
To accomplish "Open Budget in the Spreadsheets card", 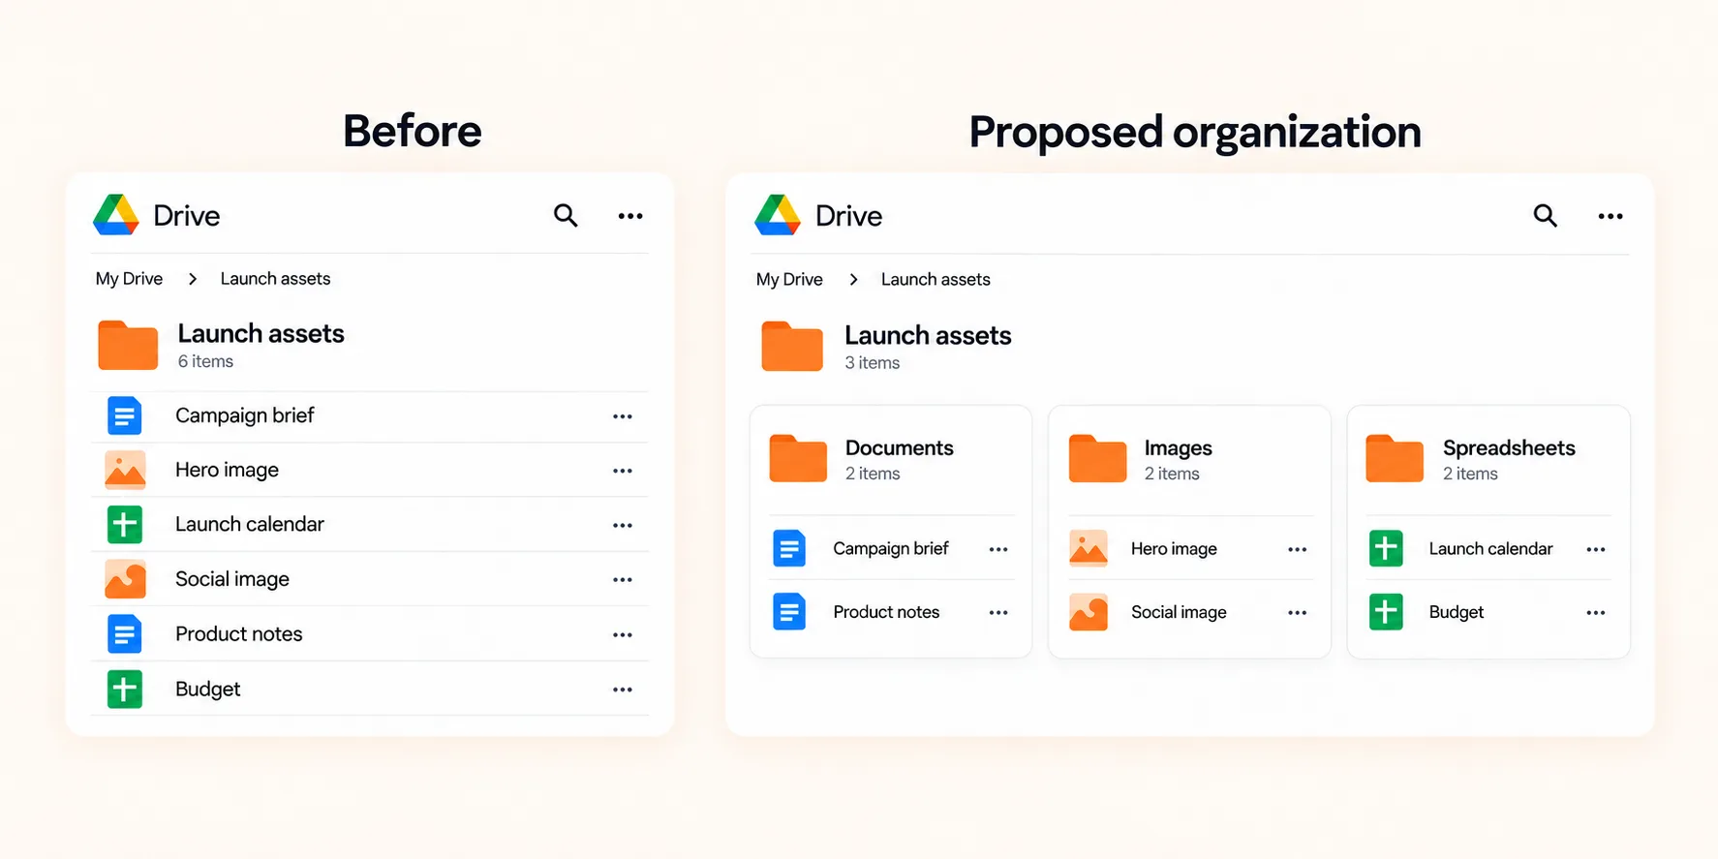I will point(1457,612).
